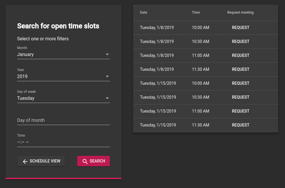Click the 2019 year selector

63,77
